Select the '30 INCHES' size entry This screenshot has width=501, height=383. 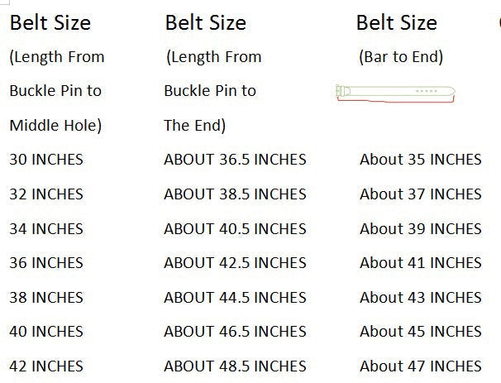pos(46,160)
